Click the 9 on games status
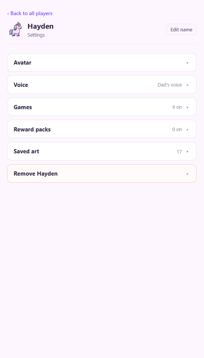Viewport: 204px width, 358px height. click(177, 107)
